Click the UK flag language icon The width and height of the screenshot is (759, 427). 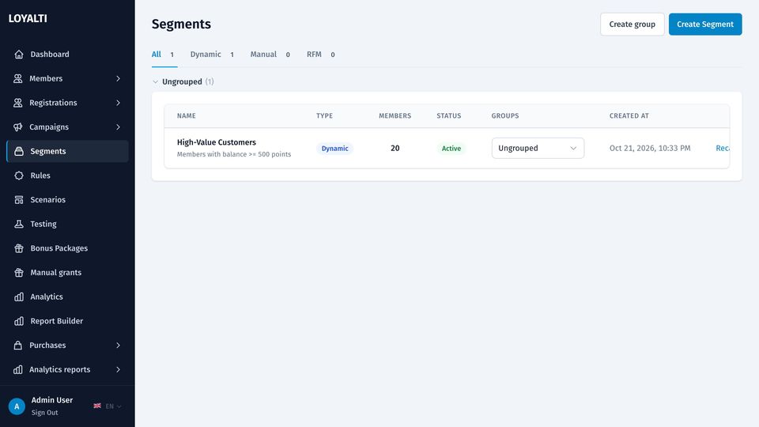click(x=97, y=406)
